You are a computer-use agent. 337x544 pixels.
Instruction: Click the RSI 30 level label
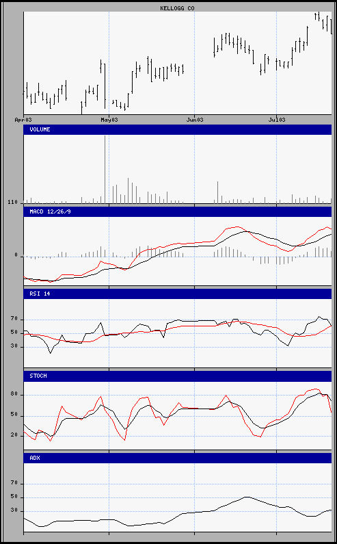[x=14, y=345]
